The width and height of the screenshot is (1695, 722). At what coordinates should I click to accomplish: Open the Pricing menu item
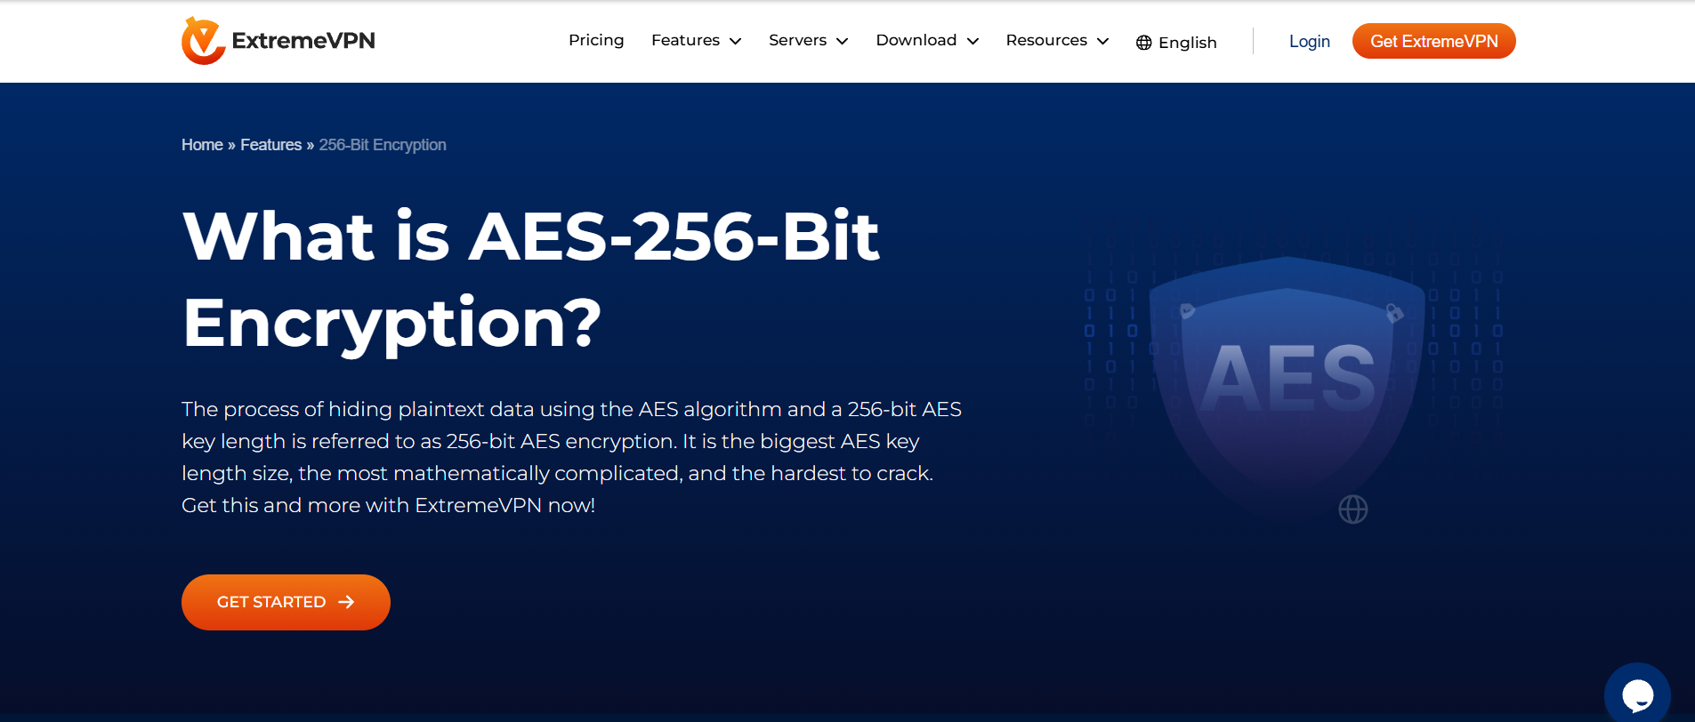pyautogui.click(x=596, y=40)
